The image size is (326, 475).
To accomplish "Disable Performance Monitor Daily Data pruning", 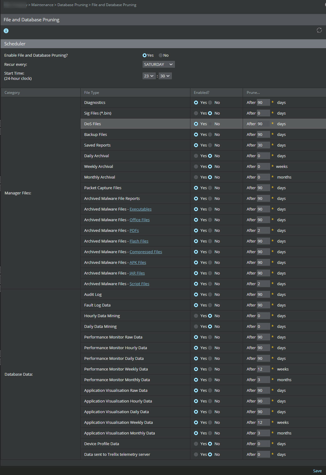I will click(x=210, y=358).
